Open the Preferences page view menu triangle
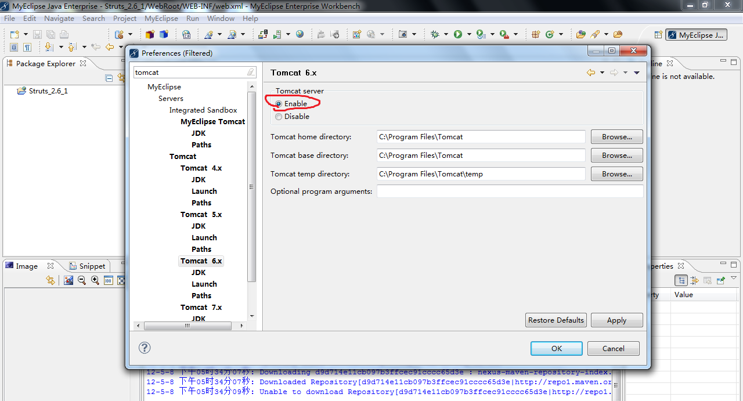The image size is (743, 401). 637,73
